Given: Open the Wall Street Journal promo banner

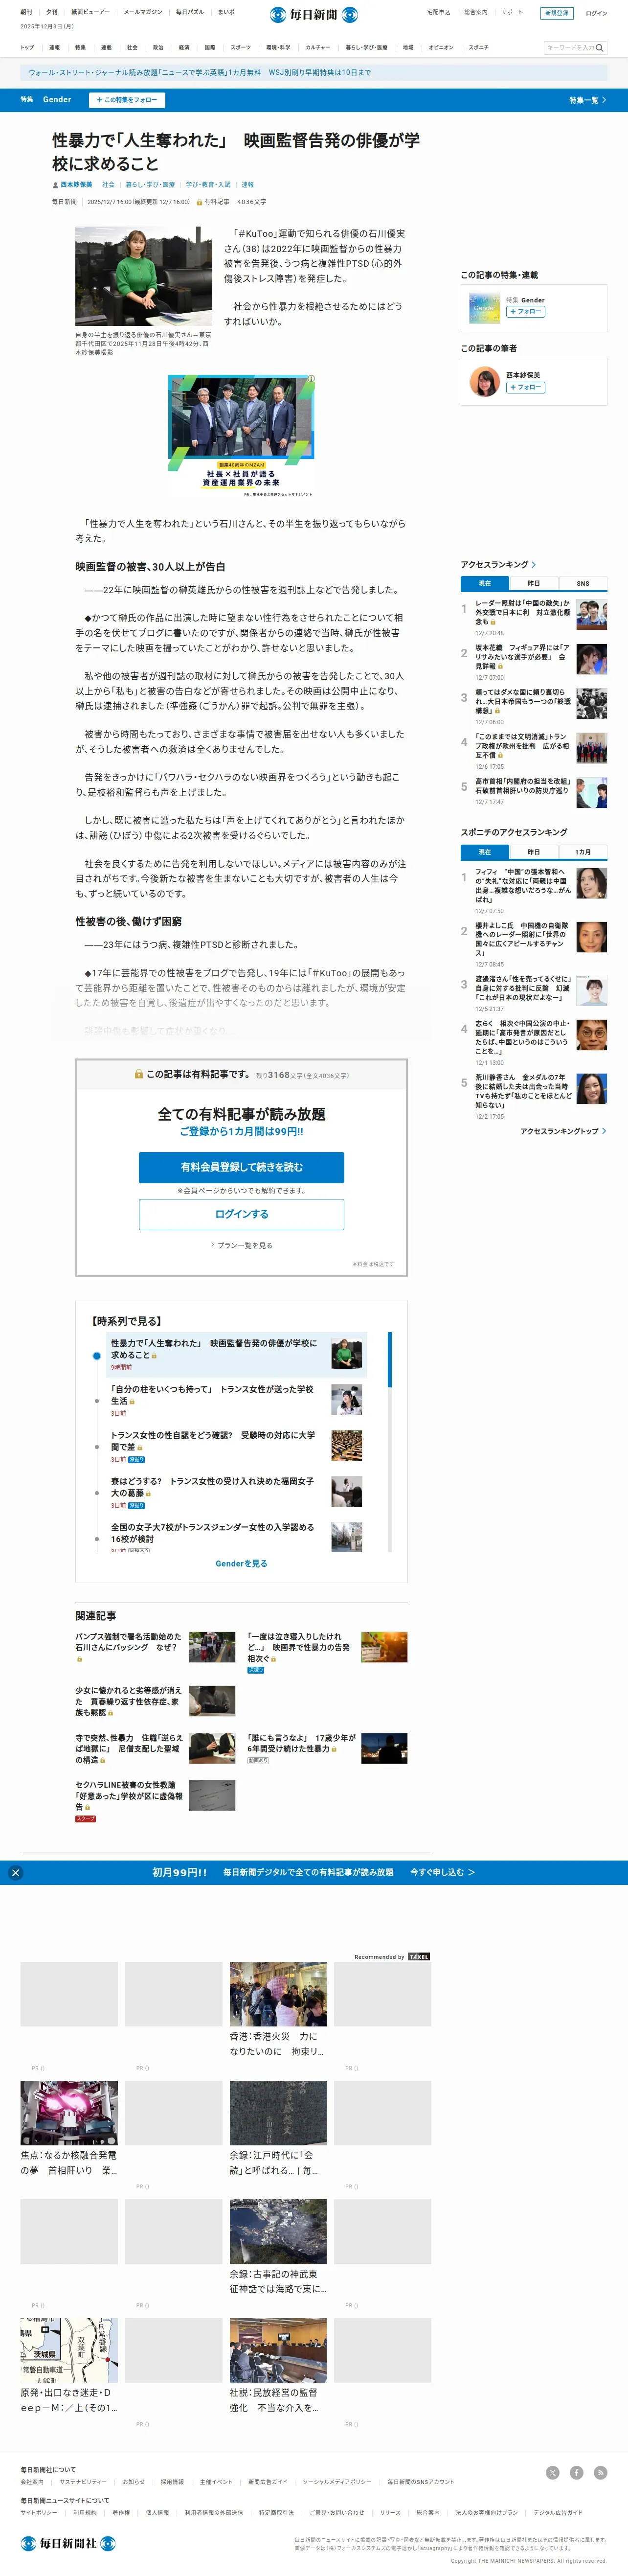Looking at the screenshot, I should click(314, 72).
